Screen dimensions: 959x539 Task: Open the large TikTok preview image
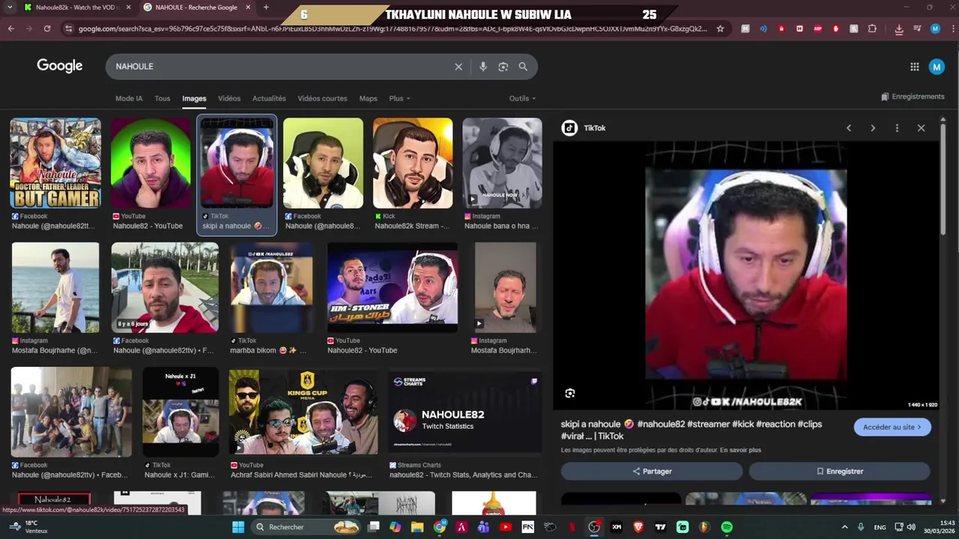[745, 277]
